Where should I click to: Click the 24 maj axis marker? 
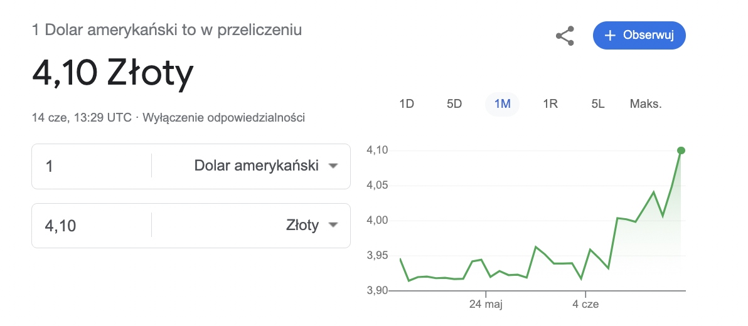[x=486, y=303]
